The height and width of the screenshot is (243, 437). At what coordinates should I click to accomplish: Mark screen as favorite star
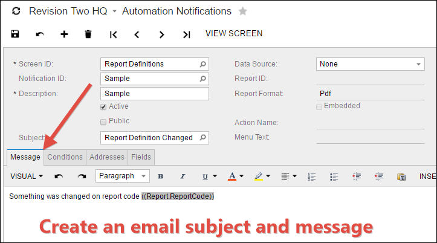pyautogui.click(x=243, y=11)
